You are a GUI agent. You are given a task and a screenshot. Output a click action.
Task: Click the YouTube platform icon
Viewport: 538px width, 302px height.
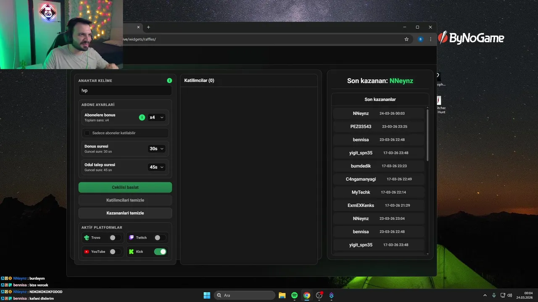coord(87,252)
